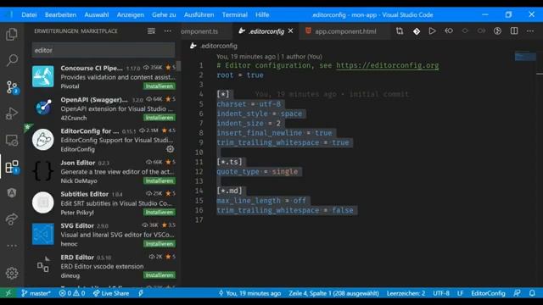
Task: Go to next revision arrow icon
Action: pos(481,30)
